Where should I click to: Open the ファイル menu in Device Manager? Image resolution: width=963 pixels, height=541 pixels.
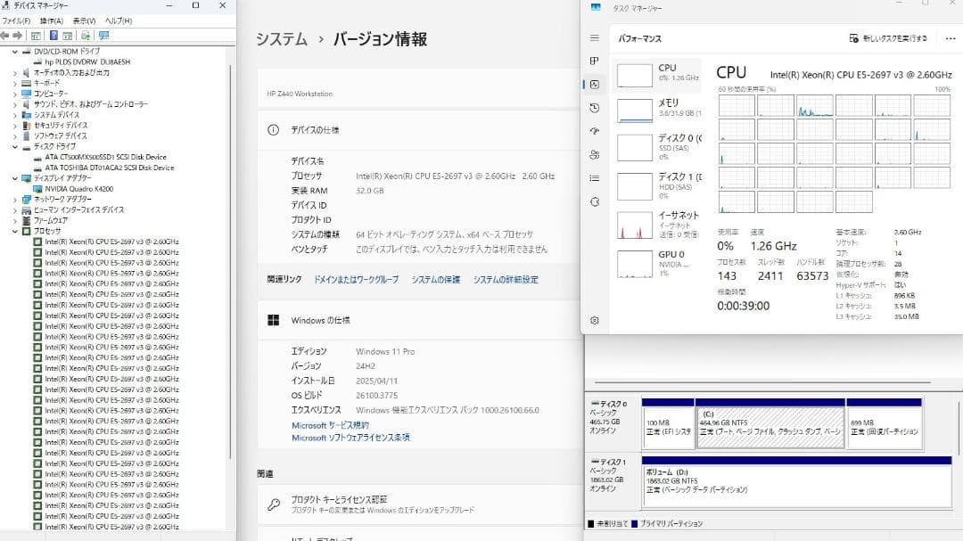coord(15,20)
